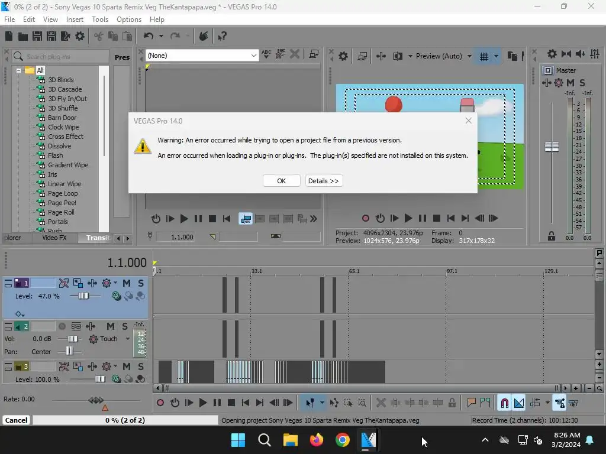
Task: Open the Tools menu
Action: coord(99,20)
